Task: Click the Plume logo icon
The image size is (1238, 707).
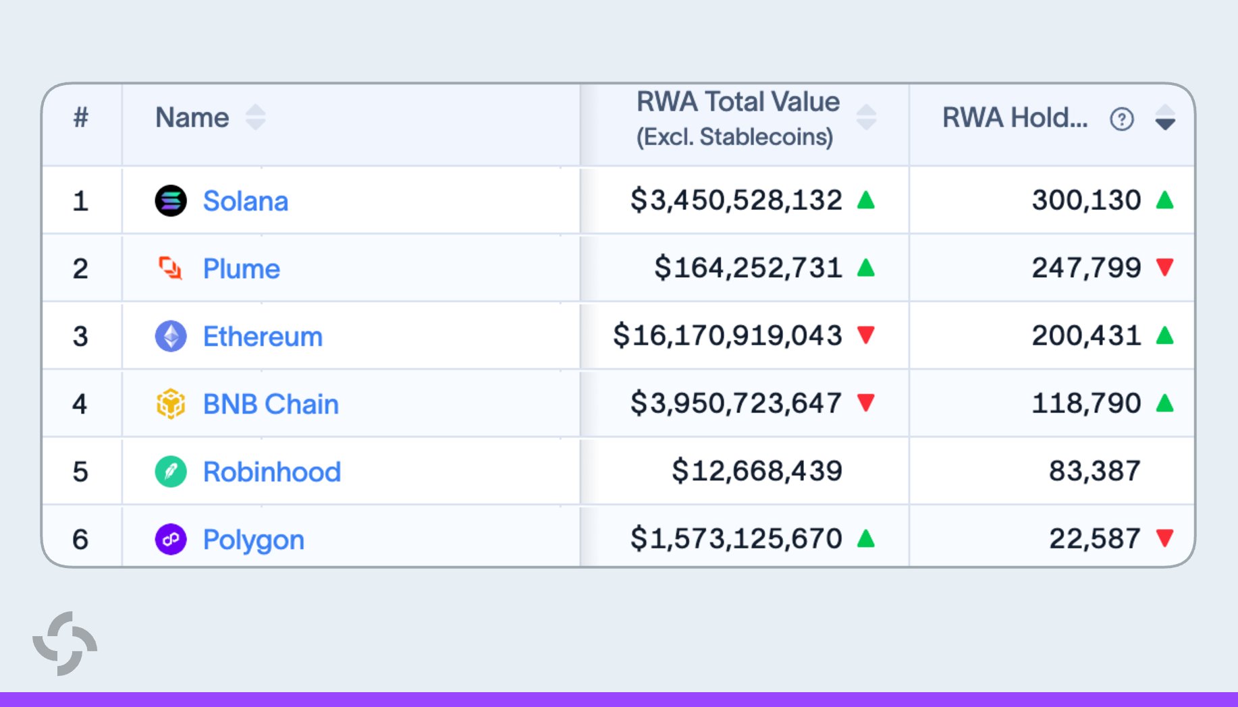Action: click(x=171, y=268)
